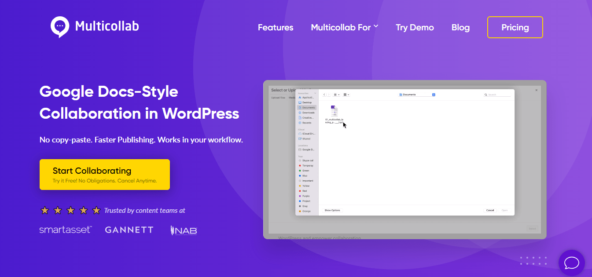
Task: Filter by the Temporary tag
Action: [x=307, y=165]
